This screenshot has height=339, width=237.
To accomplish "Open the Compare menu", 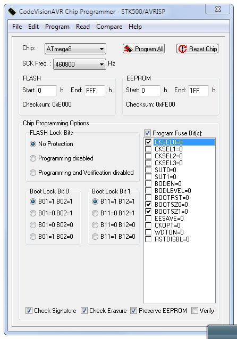I will (x=109, y=27).
